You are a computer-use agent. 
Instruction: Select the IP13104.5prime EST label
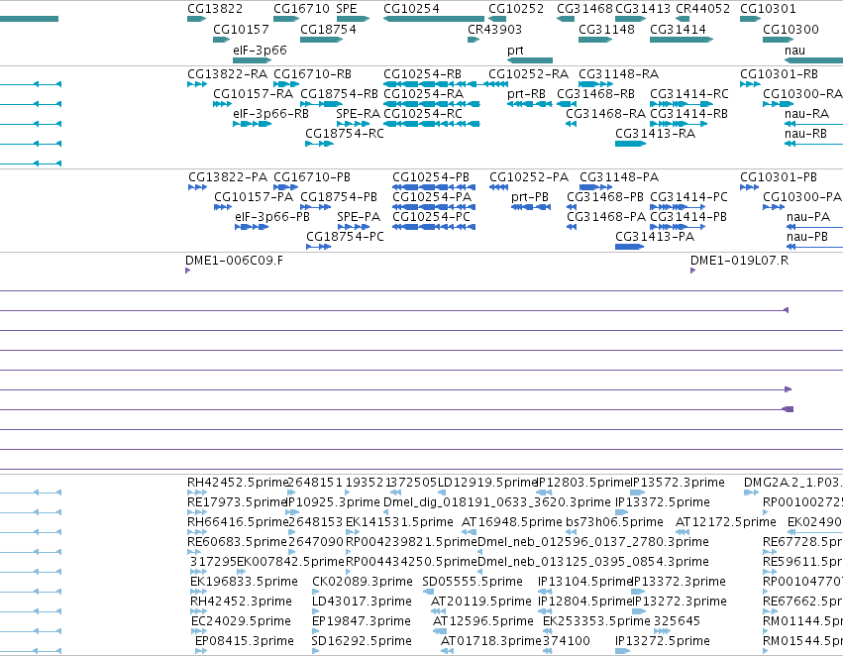(x=584, y=582)
